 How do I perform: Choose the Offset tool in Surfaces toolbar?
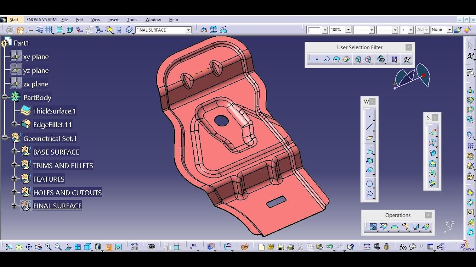432,142
